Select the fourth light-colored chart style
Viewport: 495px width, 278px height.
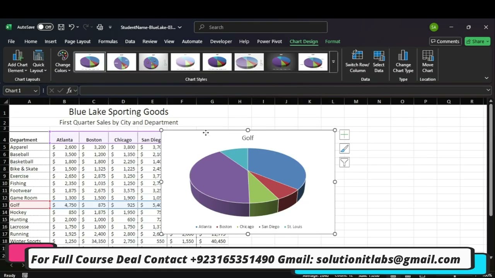click(x=185, y=62)
